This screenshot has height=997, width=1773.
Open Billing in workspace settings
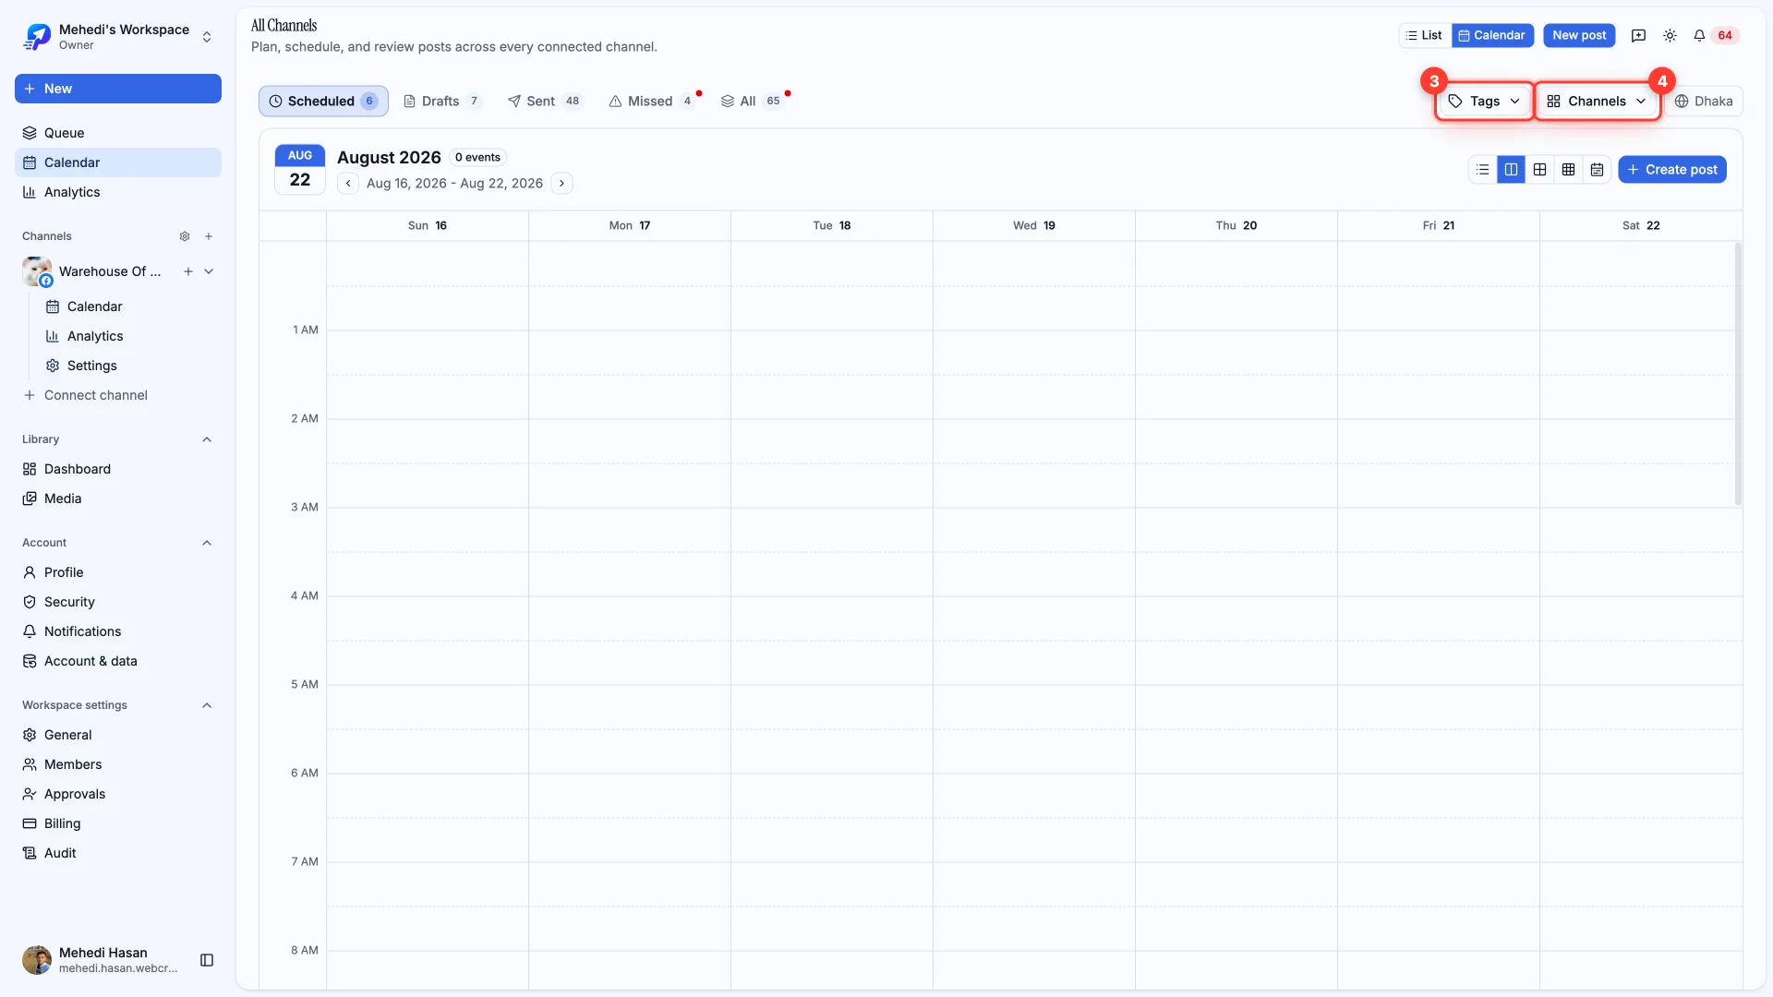pyautogui.click(x=118, y=823)
